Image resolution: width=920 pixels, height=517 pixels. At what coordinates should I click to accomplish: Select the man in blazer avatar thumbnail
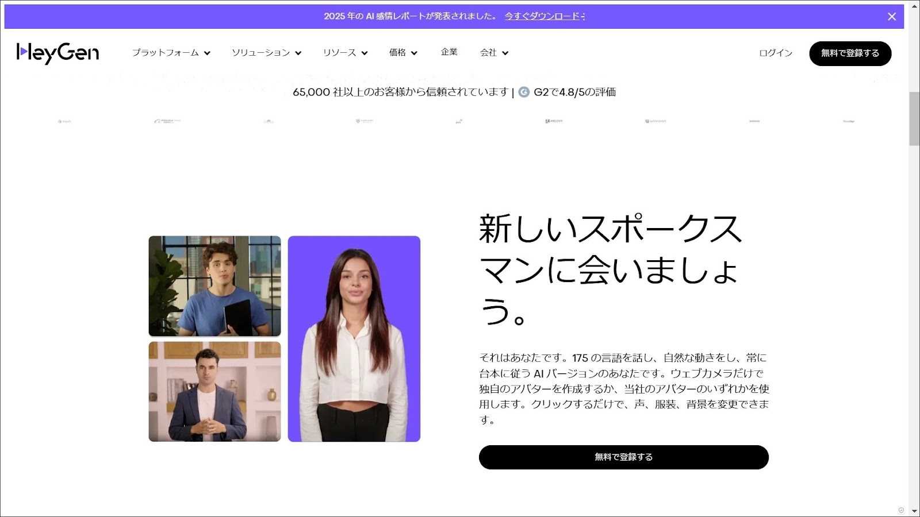[x=214, y=392]
